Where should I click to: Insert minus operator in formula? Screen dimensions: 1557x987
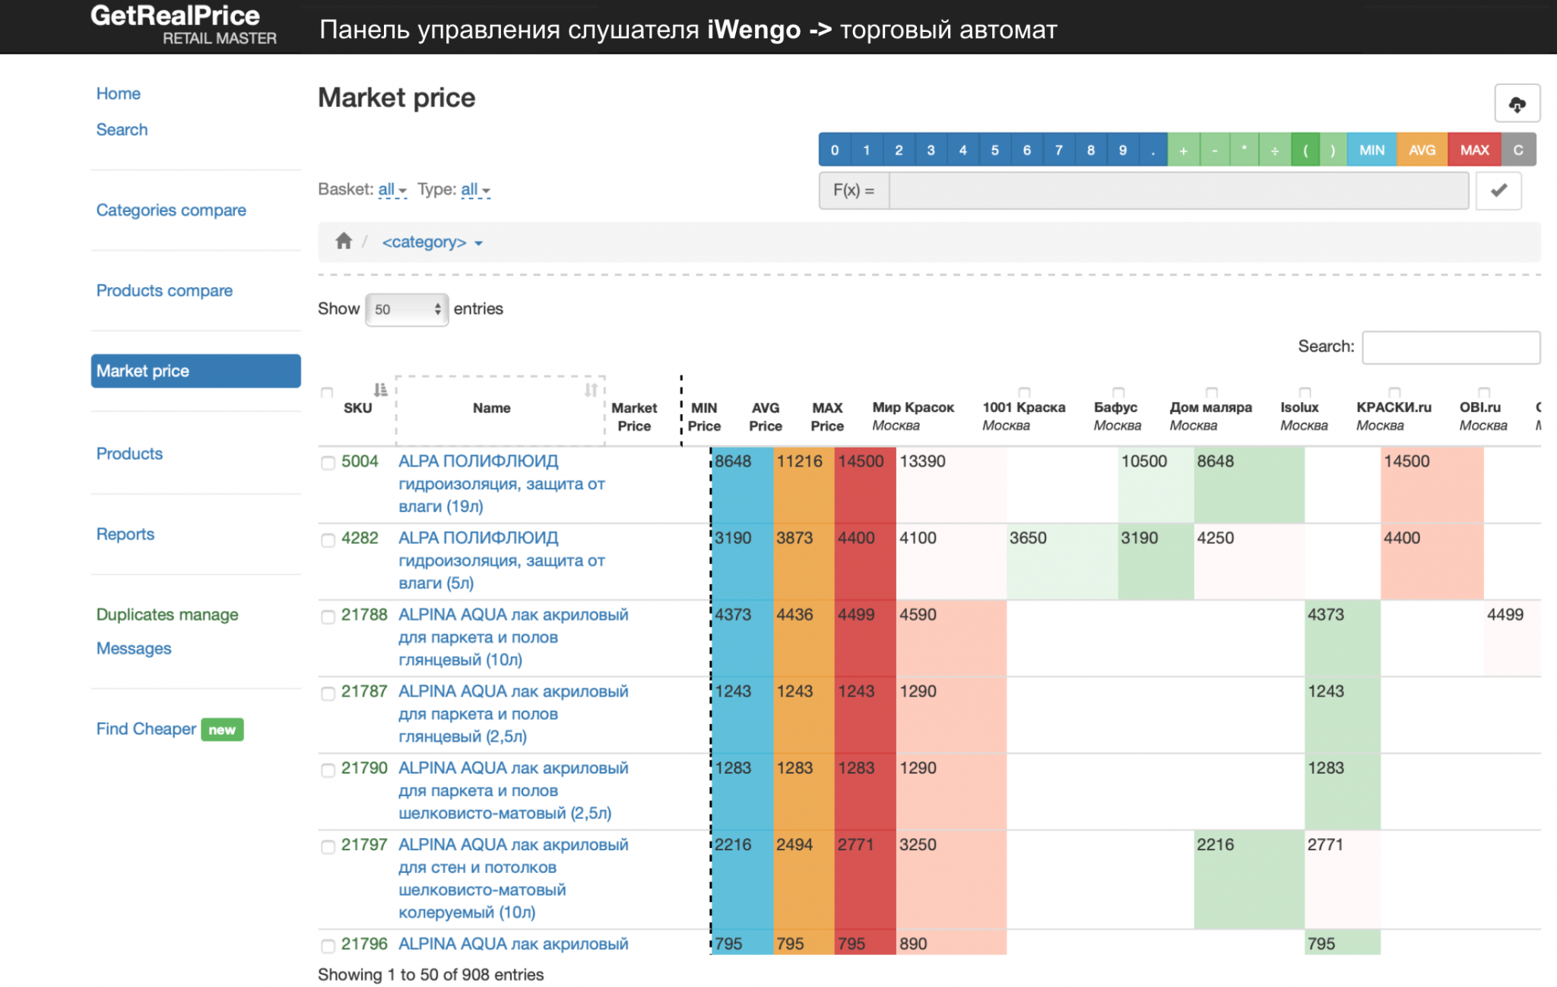point(1214,150)
